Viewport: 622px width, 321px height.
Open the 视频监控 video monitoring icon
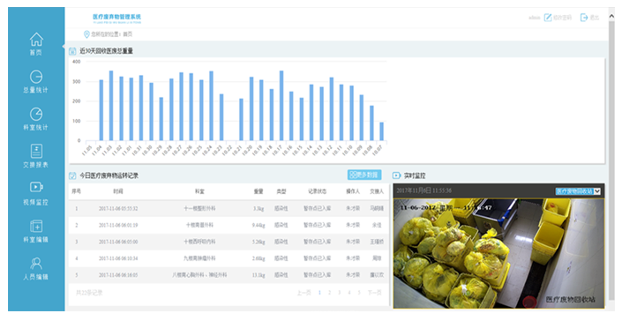coord(36,187)
